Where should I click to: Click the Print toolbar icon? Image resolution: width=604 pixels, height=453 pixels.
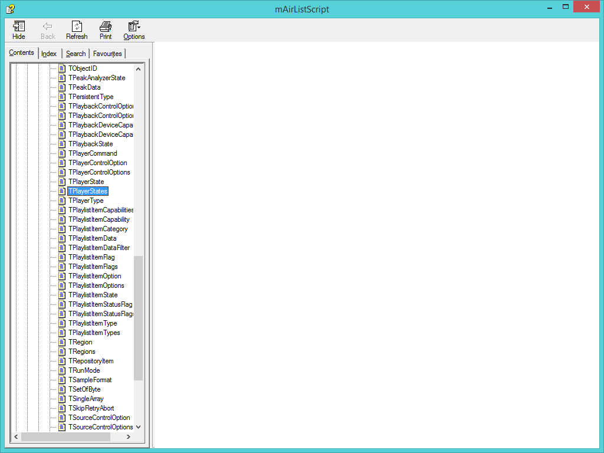[x=106, y=30]
